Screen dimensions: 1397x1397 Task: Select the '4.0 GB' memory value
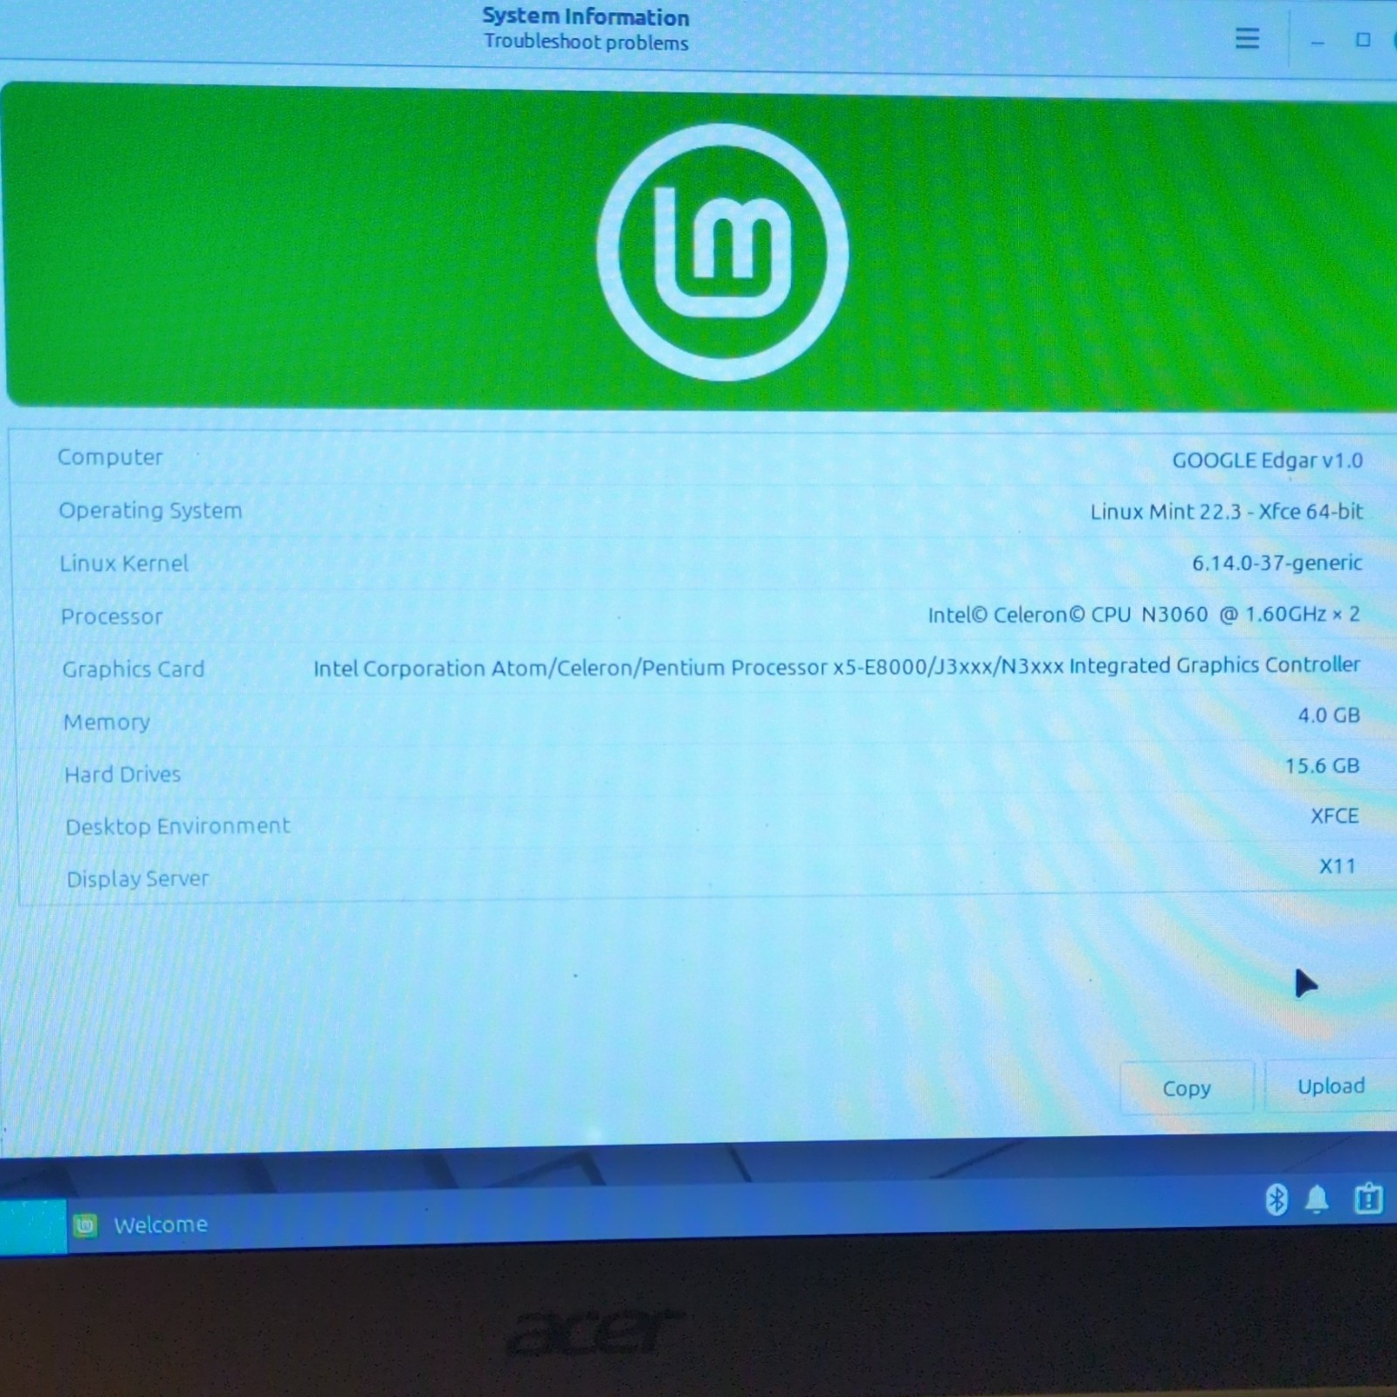[x=1328, y=715]
